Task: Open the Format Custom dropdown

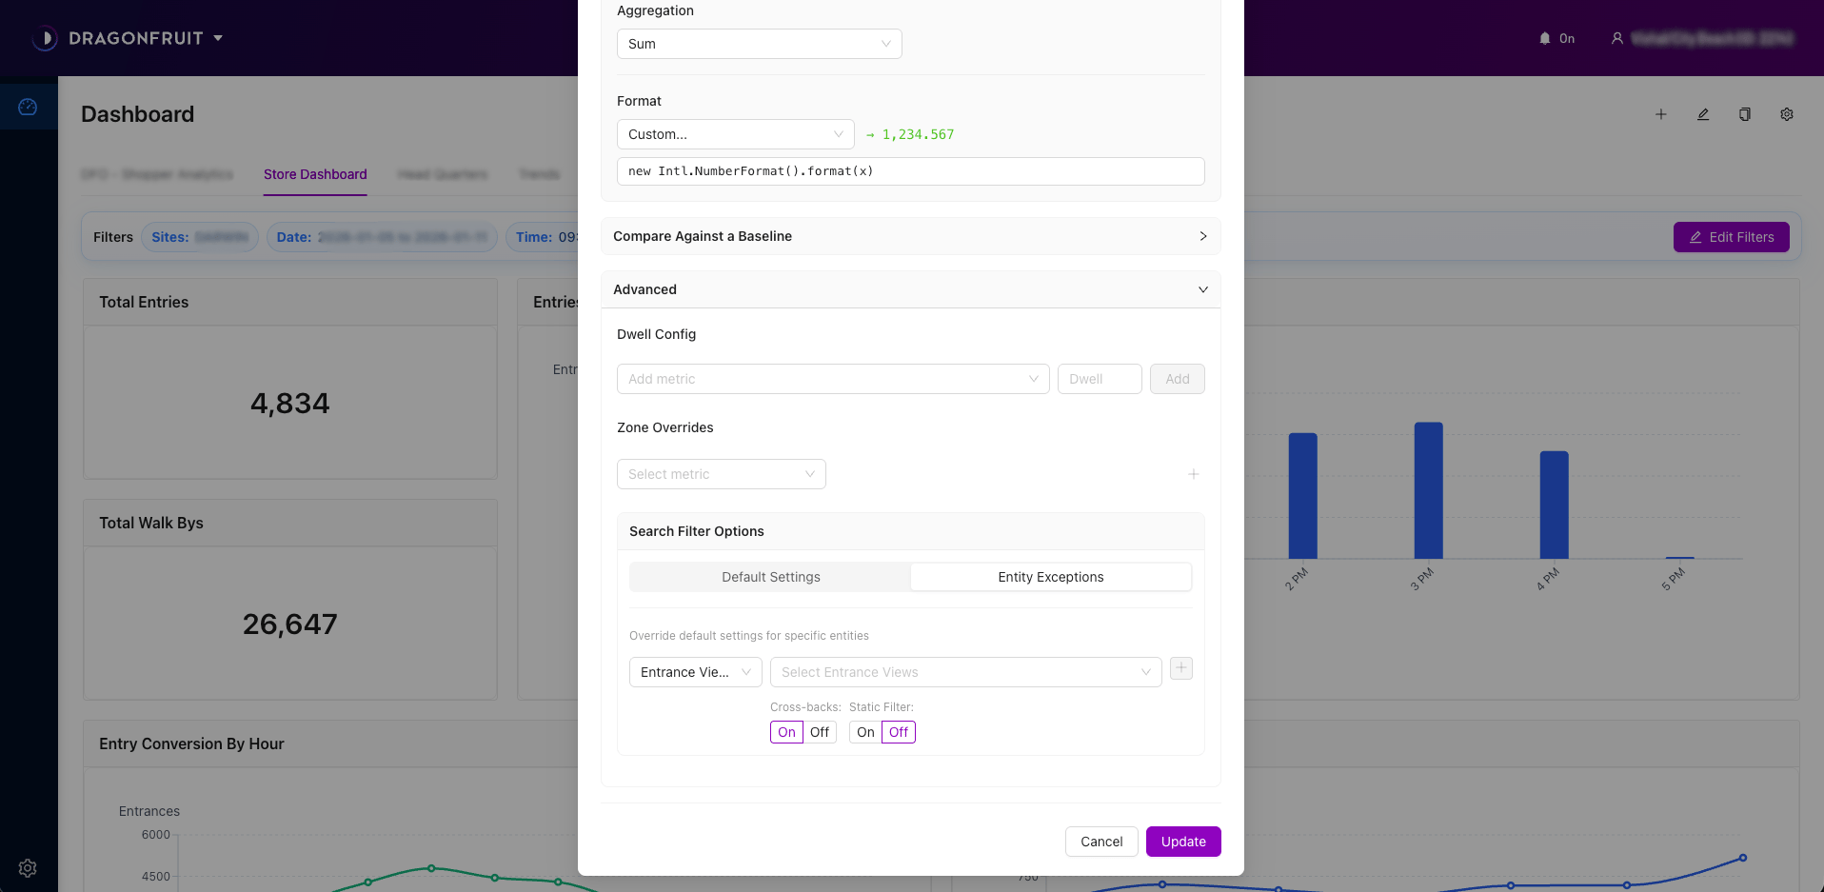Action: (x=735, y=134)
